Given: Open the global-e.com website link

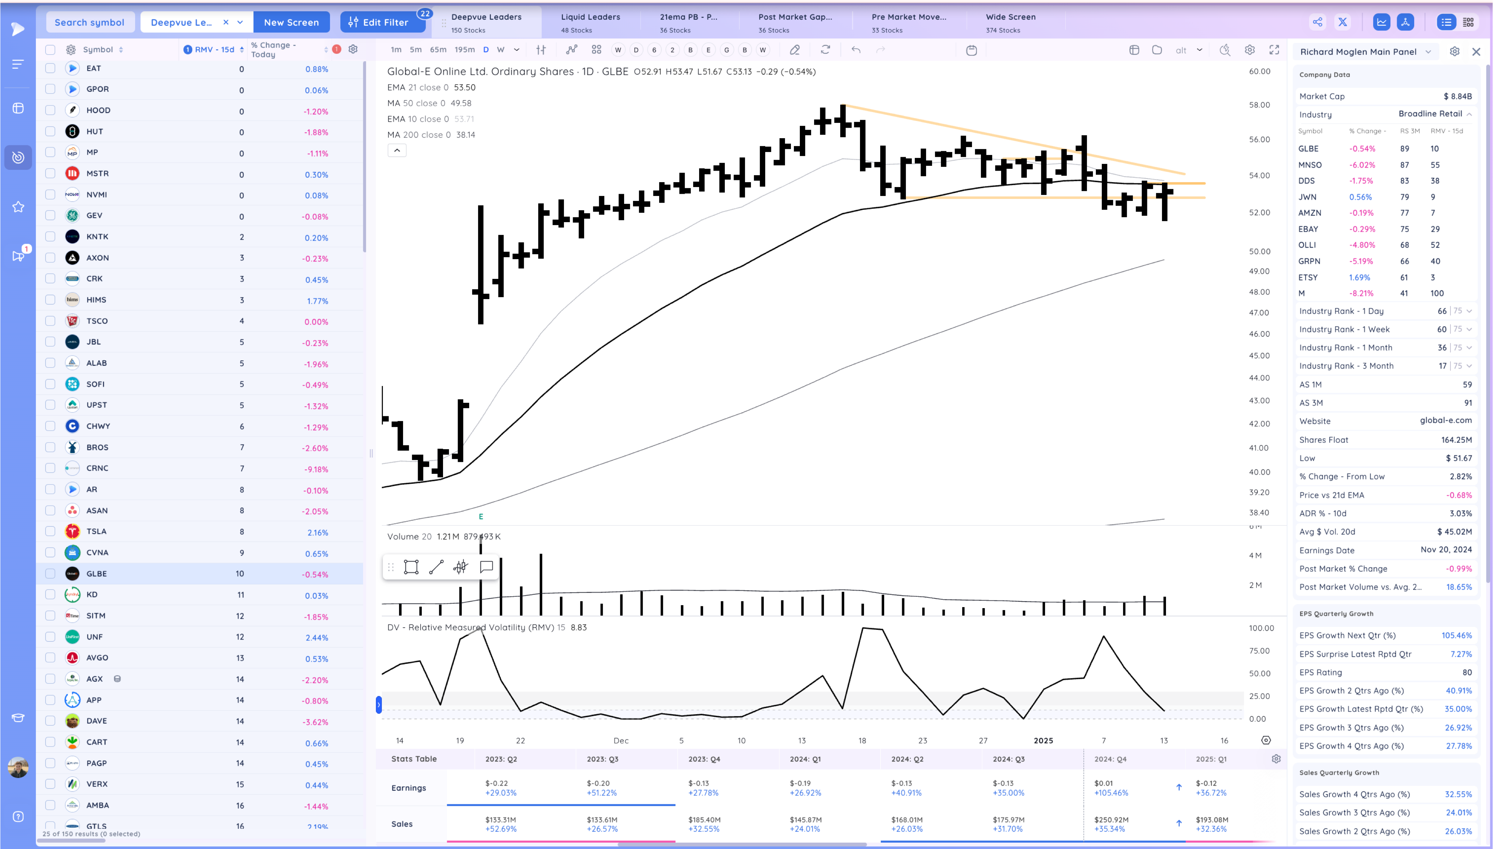Looking at the screenshot, I should tap(1446, 420).
